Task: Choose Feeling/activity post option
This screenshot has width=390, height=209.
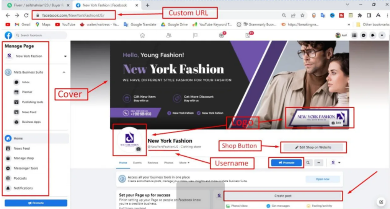Action: [x=319, y=206]
